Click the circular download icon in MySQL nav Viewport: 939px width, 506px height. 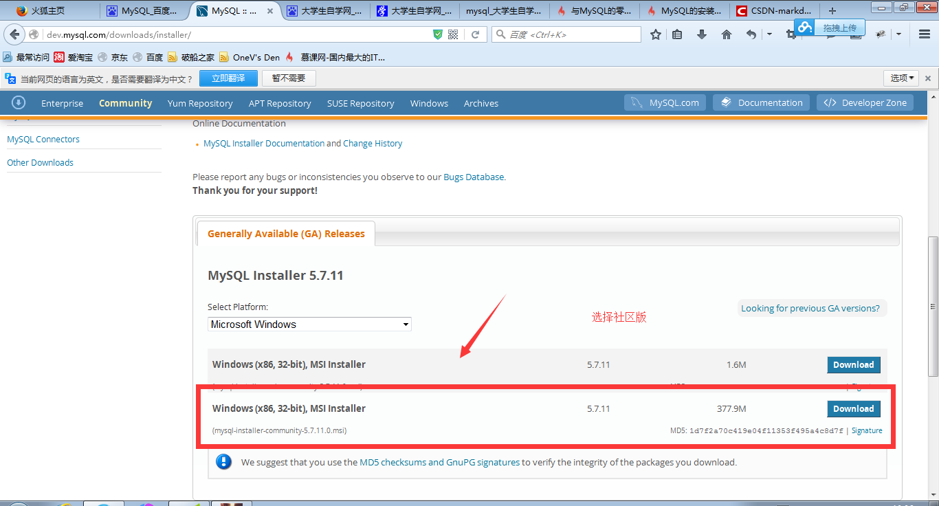pyautogui.click(x=19, y=102)
